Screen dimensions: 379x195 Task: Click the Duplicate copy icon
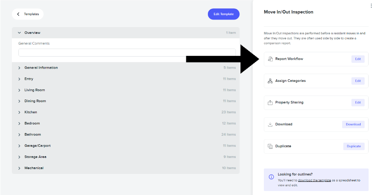click(270, 146)
